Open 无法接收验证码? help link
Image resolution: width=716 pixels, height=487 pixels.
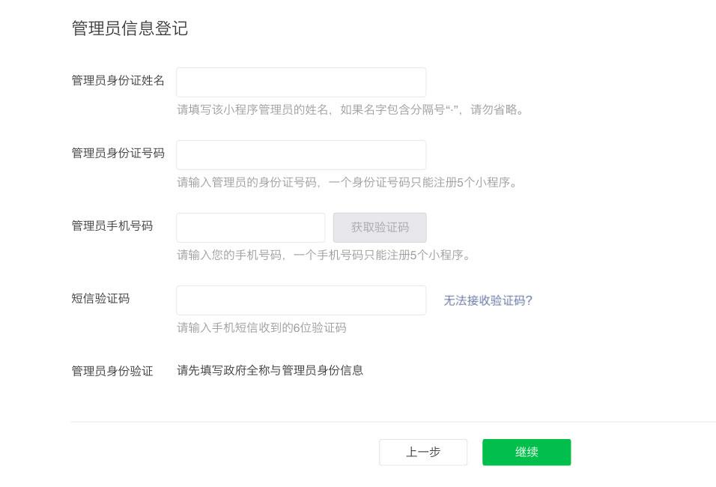(x=486, y=300)
